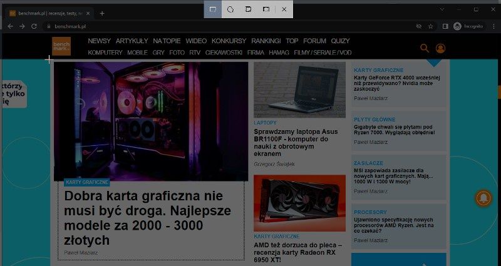
Task: Open HAMAG category
Action: [279, 53]
